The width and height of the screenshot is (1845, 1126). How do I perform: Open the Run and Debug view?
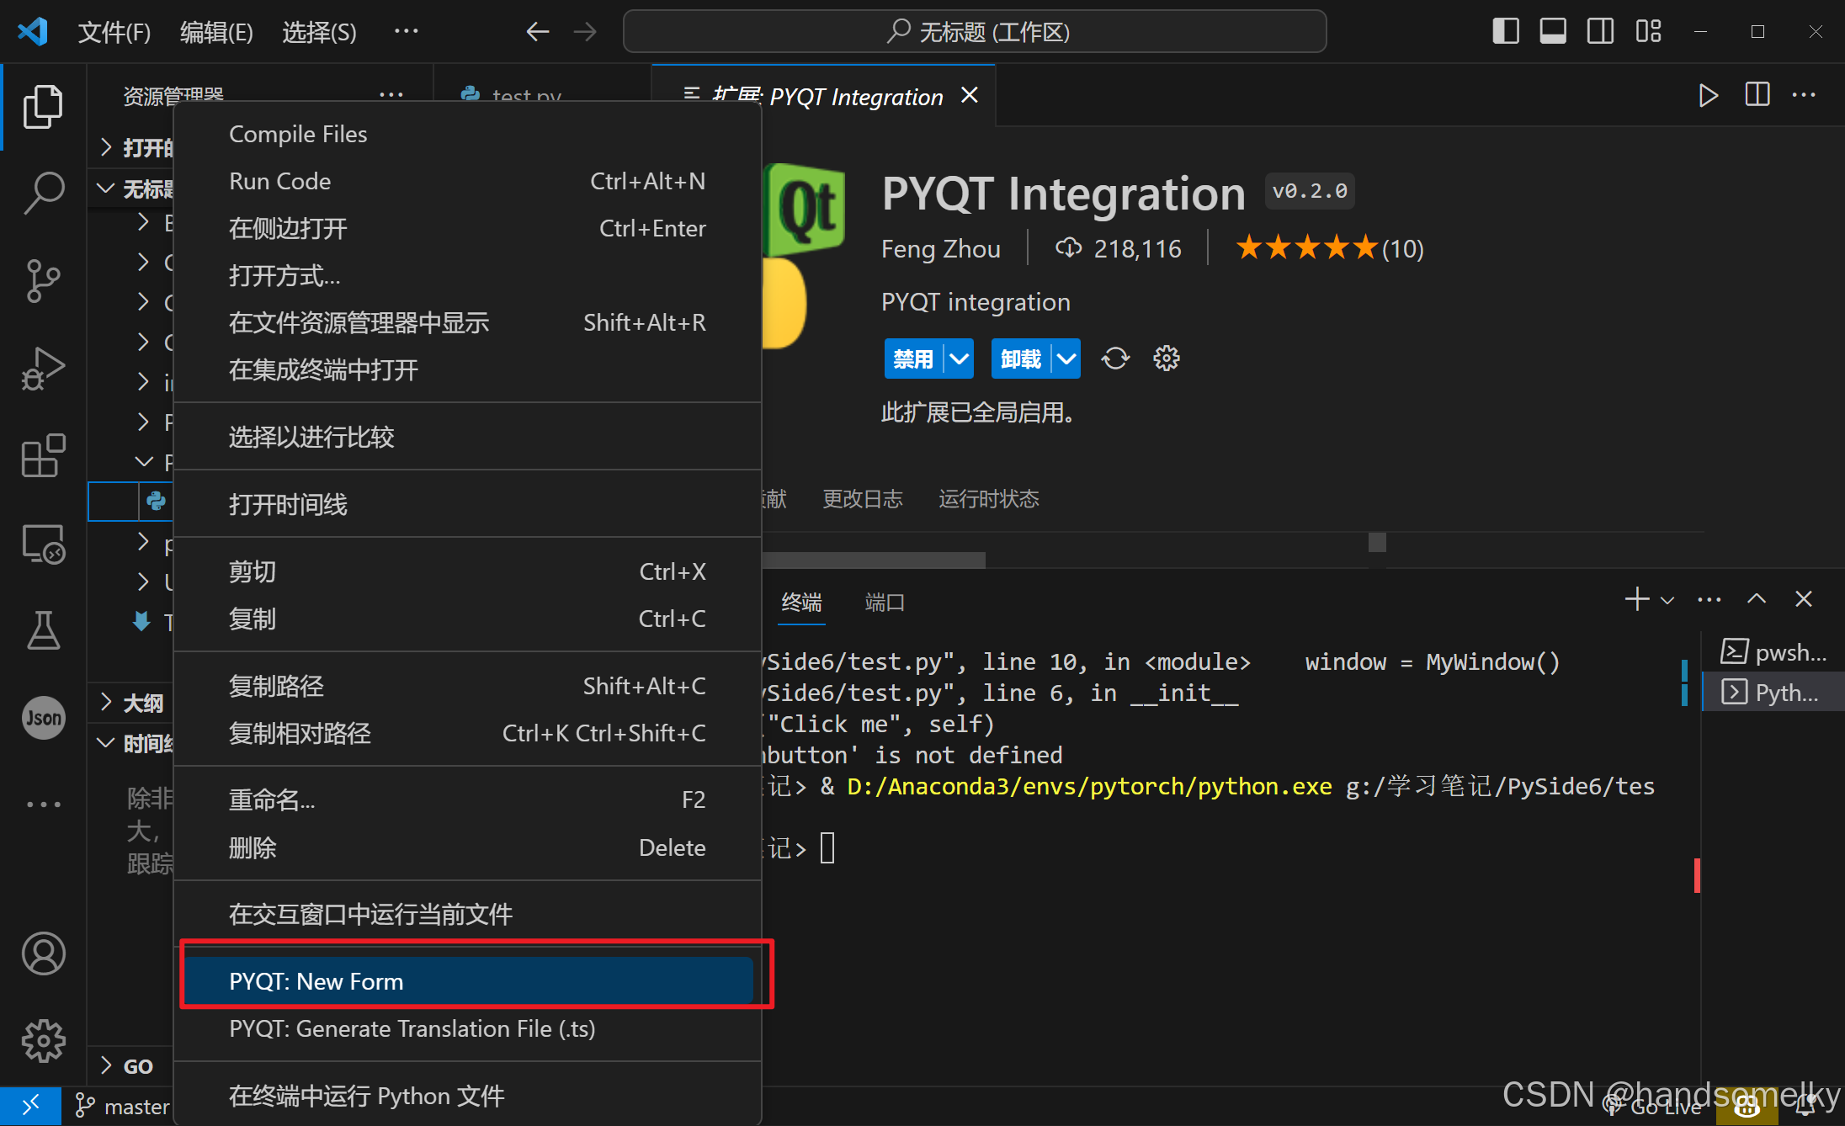pyautogui.click(x=43, y=369)
